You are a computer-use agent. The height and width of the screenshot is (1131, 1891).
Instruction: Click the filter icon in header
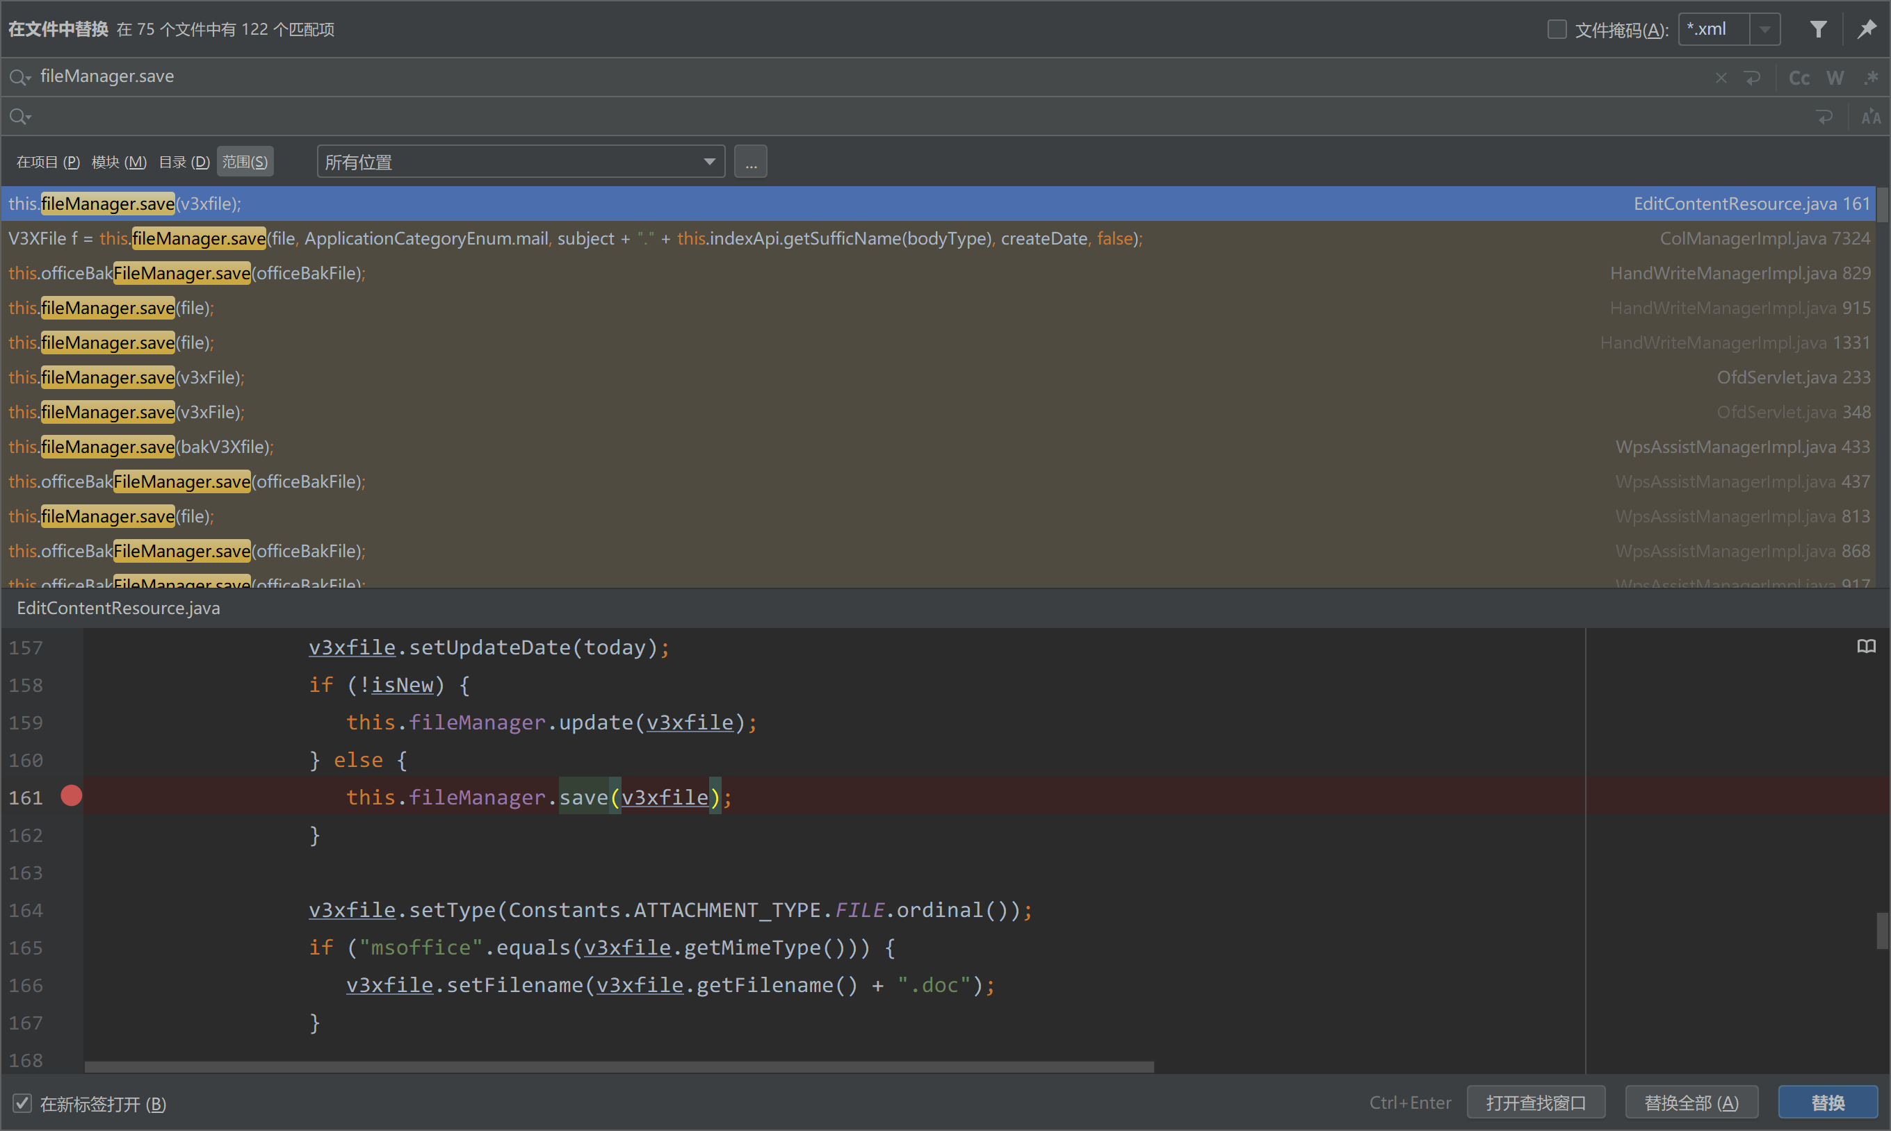[1818, 30]
